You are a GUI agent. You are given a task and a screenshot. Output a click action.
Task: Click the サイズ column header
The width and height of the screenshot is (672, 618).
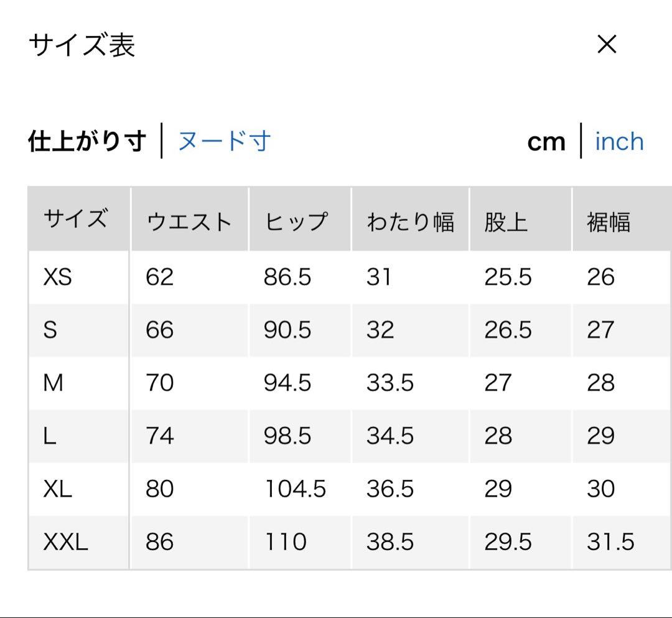[75, 220]
